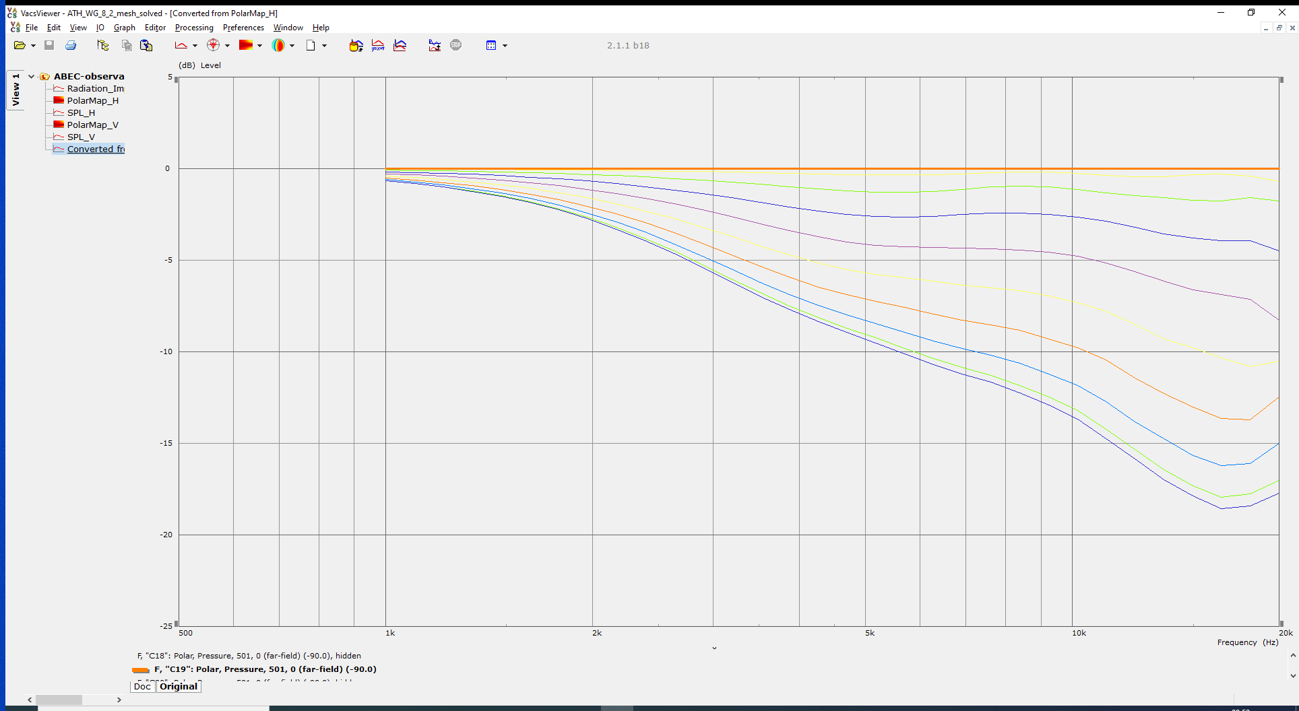
Task: Open the new document dropdown arrow
Action: tap(324, 46)
